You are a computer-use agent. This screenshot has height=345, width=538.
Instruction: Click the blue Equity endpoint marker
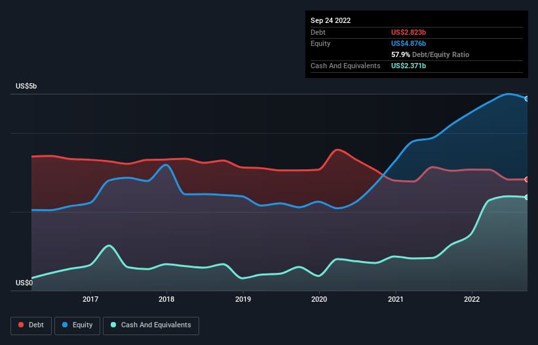click(527, 99)
